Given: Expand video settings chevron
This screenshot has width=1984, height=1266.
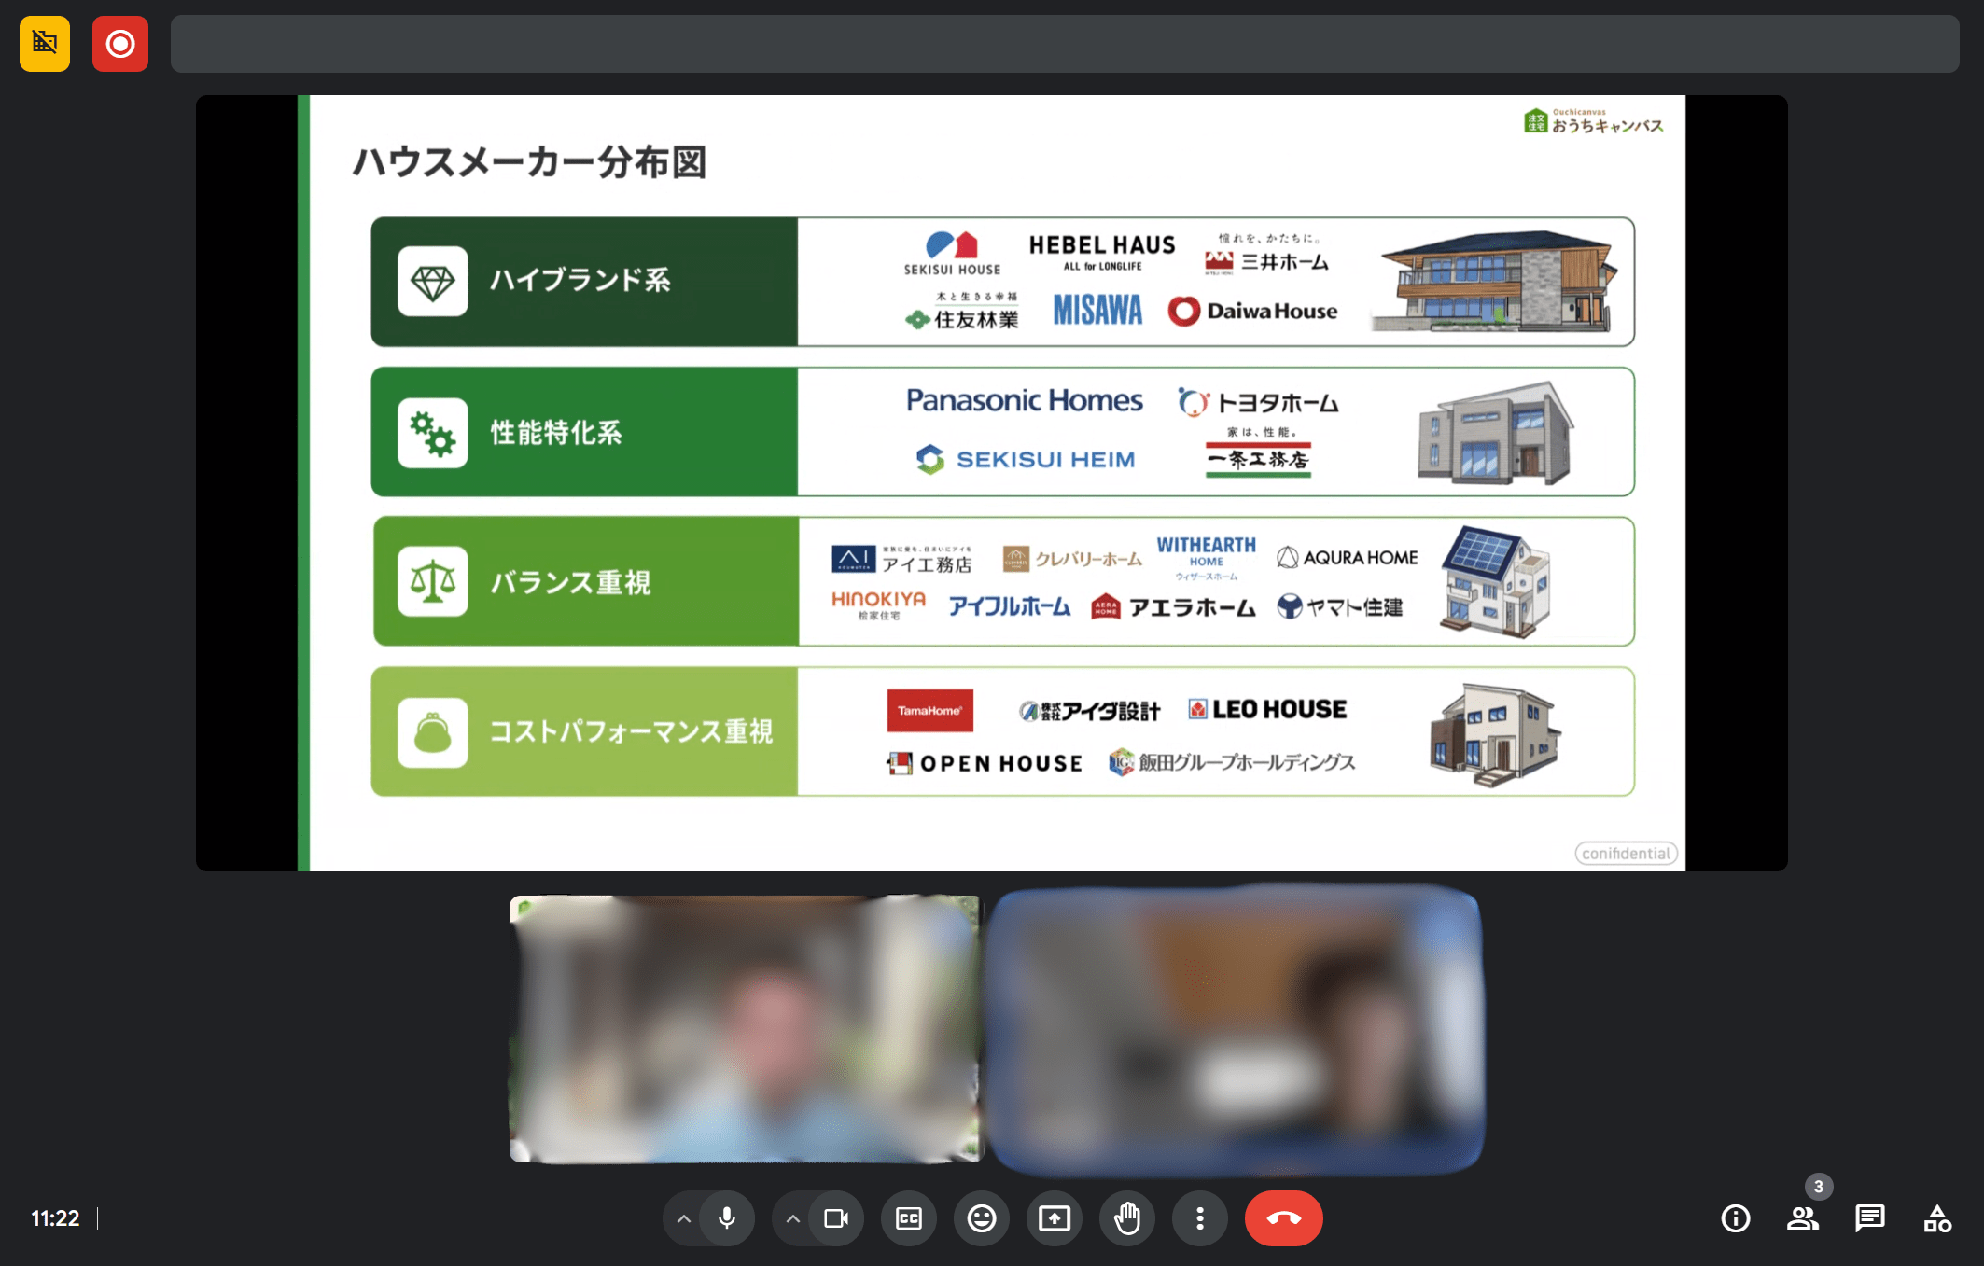Looking at the screenshot, I should [x=793, y=1218].
